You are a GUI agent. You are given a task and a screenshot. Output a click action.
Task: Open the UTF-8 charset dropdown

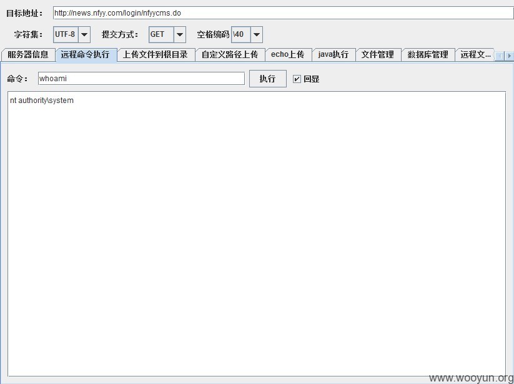click(x=71, y=34)
